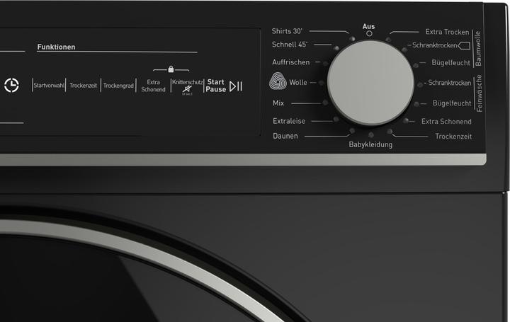Tap the child lock padlock icon
Image resolution: width=510 pixels, height=322 pixels.
click(171, 69)
